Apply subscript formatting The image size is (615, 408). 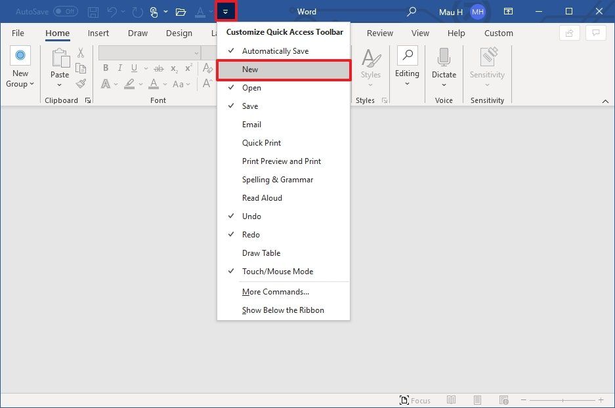[173, 68]
